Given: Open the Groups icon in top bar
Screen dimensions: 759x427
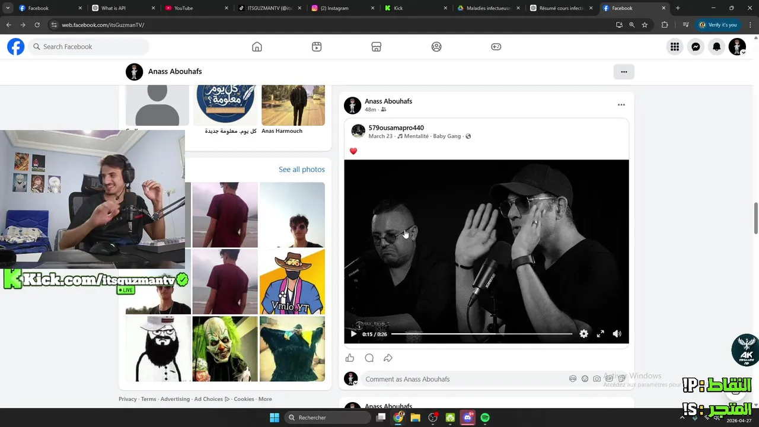Looking at the screenshot, I should pos(436,47).
